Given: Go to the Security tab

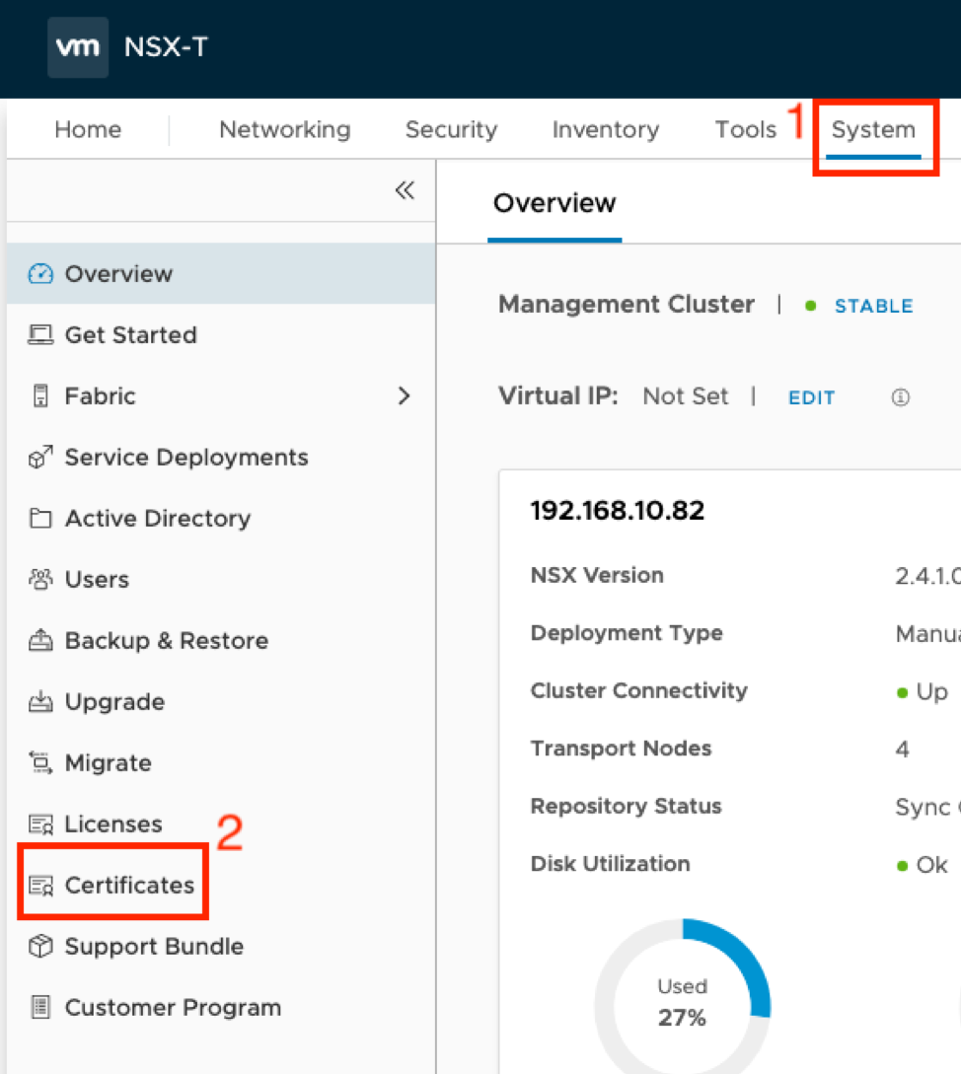Looking at the screenshot, I should tap(451, 129).
